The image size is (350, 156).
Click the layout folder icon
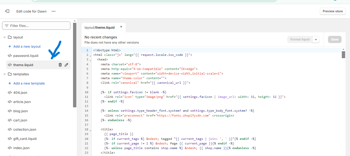coord(10,37)
